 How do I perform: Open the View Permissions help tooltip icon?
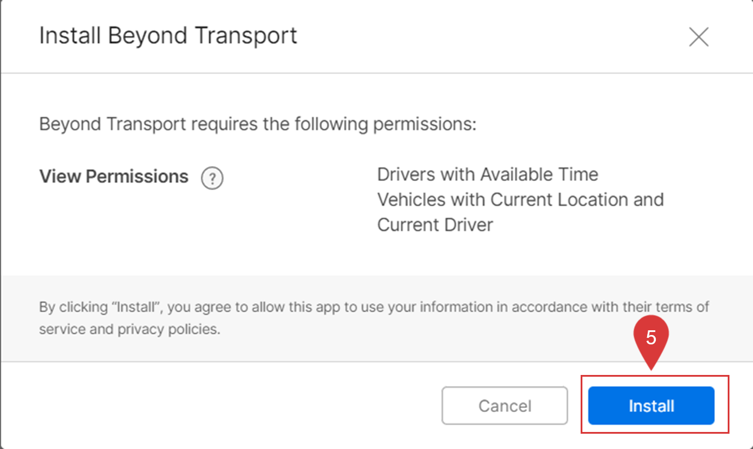(212, 178)
